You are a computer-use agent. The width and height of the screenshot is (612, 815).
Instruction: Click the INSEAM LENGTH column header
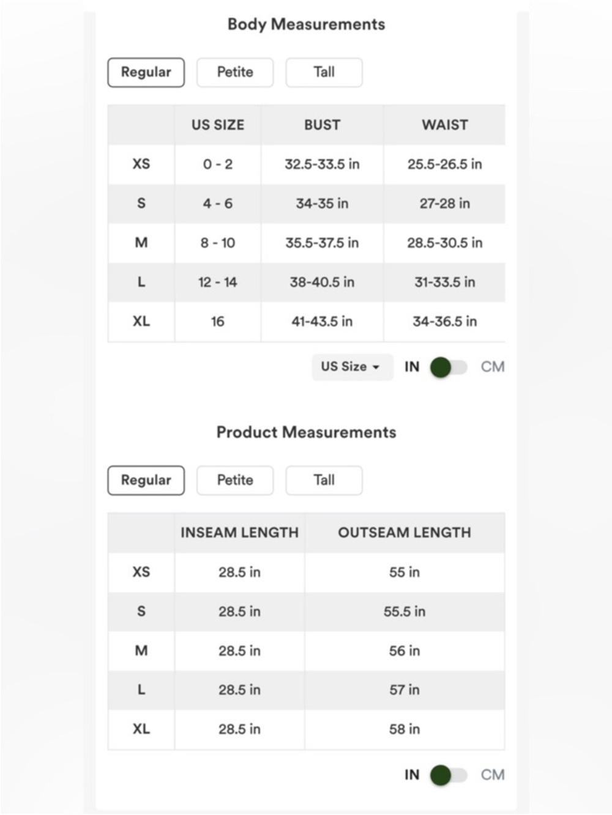pos(239,533)
